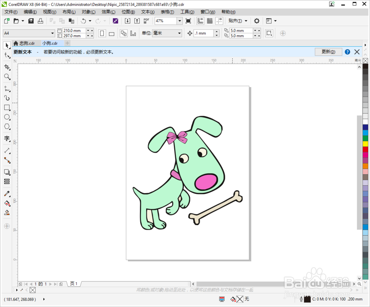Viewport: 370px width, 307px height.
Task: Select the Interactive Fill tool
Action: (x=7, y=203)
